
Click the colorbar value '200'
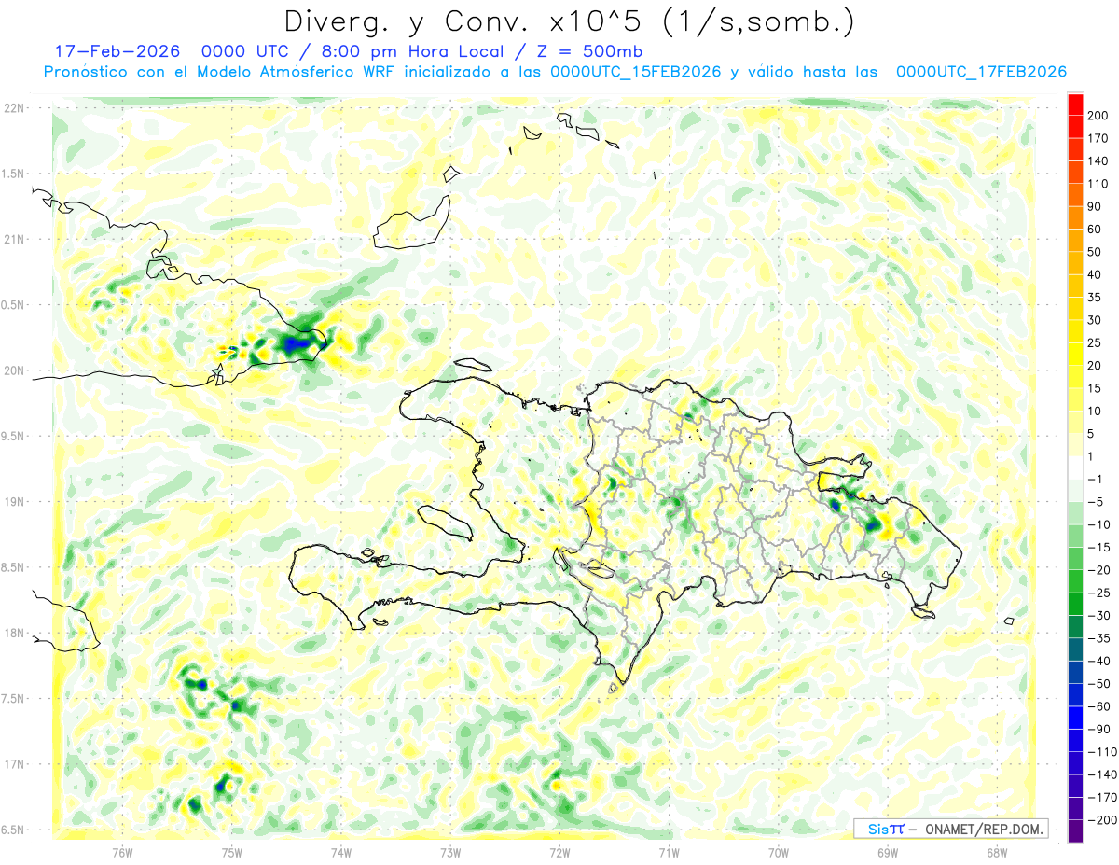(x=1099, y=116)
